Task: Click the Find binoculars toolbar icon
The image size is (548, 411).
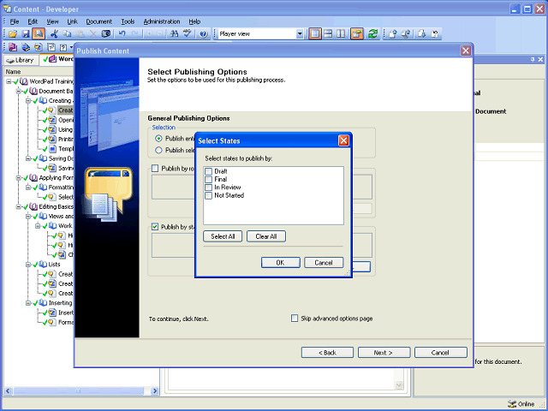Action: pos(174,34)
